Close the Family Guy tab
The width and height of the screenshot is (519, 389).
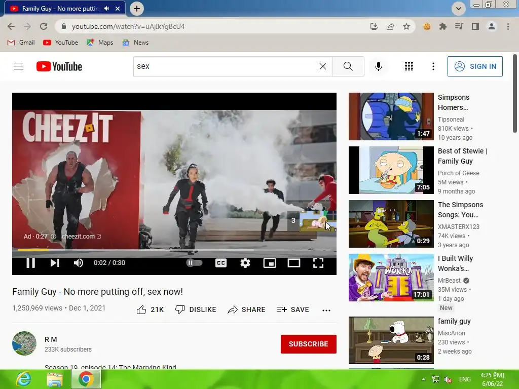pyautogui.click(x=118, y=9)
